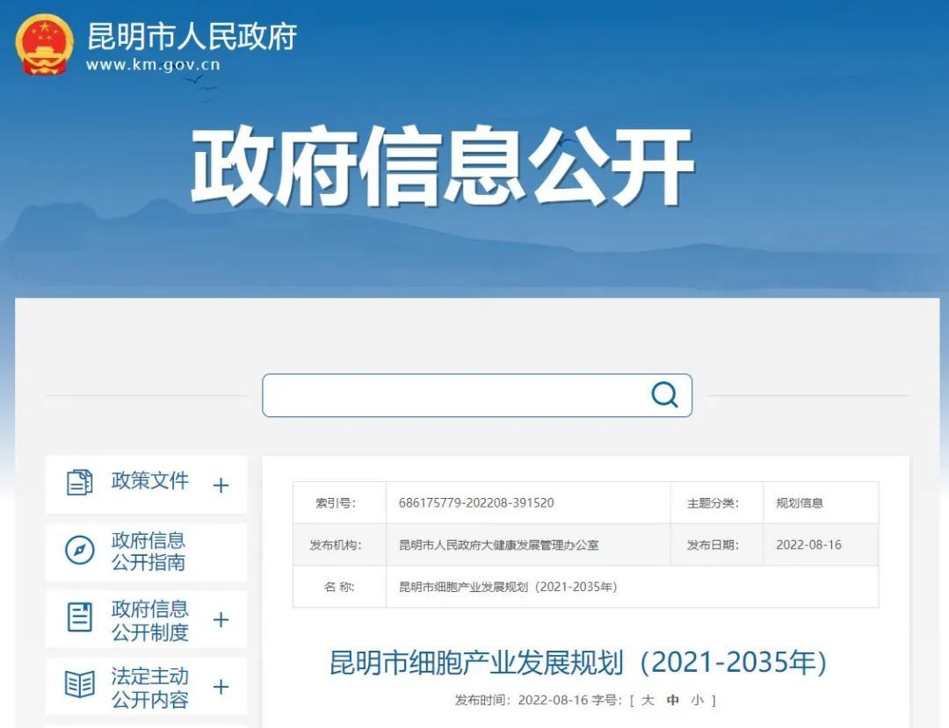This screenshot has height=728, width=949.
Task: Set font size to 大
Action: tap(648, 700)
